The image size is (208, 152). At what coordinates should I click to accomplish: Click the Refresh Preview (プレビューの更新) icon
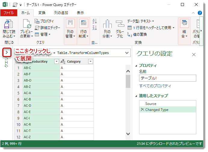coord(27,24)
